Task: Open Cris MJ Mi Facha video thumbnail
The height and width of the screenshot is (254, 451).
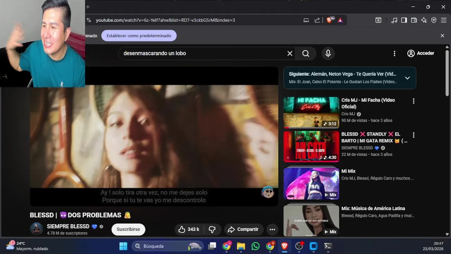Action: [311, 113]
